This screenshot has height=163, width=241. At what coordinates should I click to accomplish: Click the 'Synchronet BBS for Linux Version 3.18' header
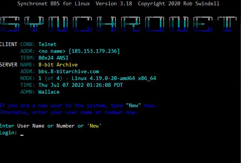(x=75, y=3)
